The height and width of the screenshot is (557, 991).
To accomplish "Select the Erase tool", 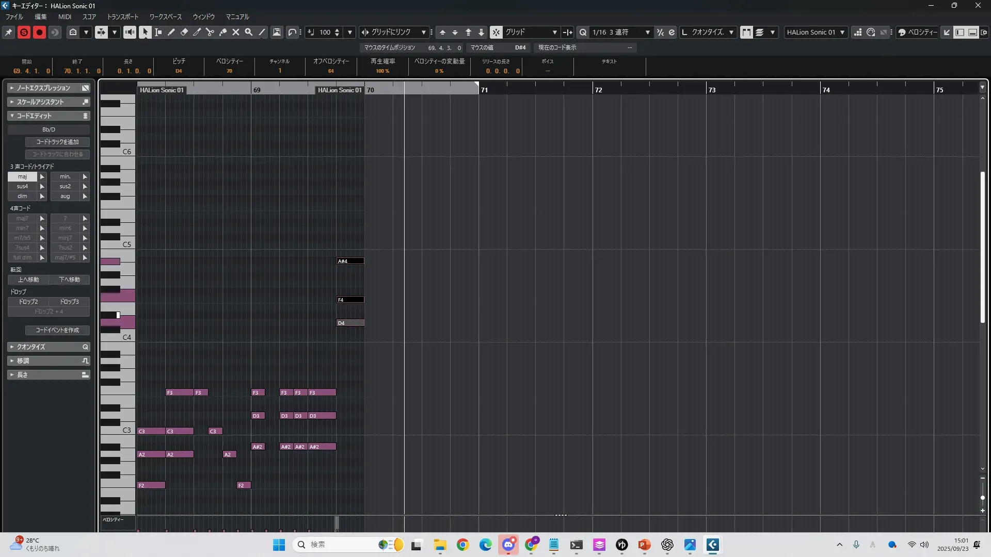I will coord(184,32).
